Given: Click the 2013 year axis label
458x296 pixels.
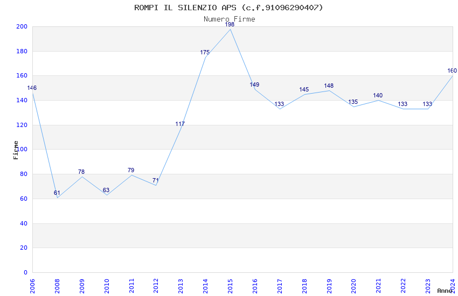Looking at the screenshot, I should click(x=181, y=286).
